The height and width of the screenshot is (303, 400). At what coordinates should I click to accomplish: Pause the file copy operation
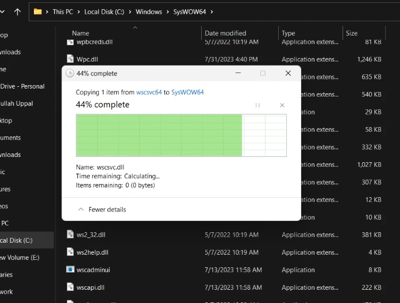[x=257, y=105]
